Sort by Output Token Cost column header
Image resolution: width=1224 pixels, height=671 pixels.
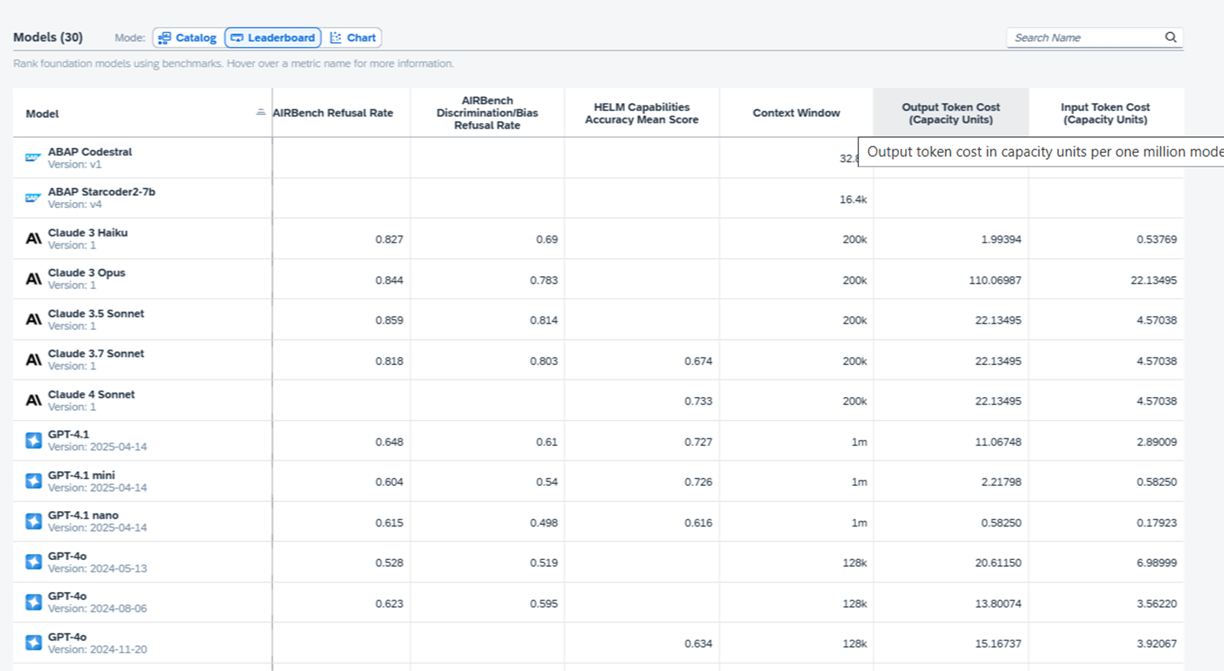(951, 113)
